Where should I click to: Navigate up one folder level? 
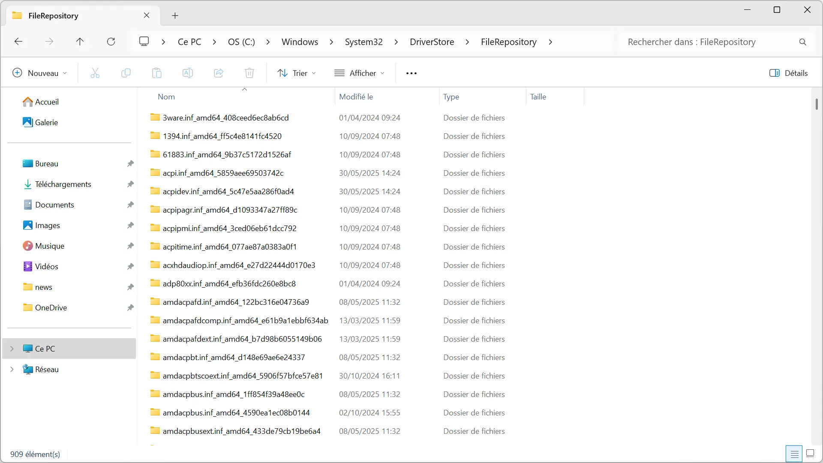coord(80,42)
